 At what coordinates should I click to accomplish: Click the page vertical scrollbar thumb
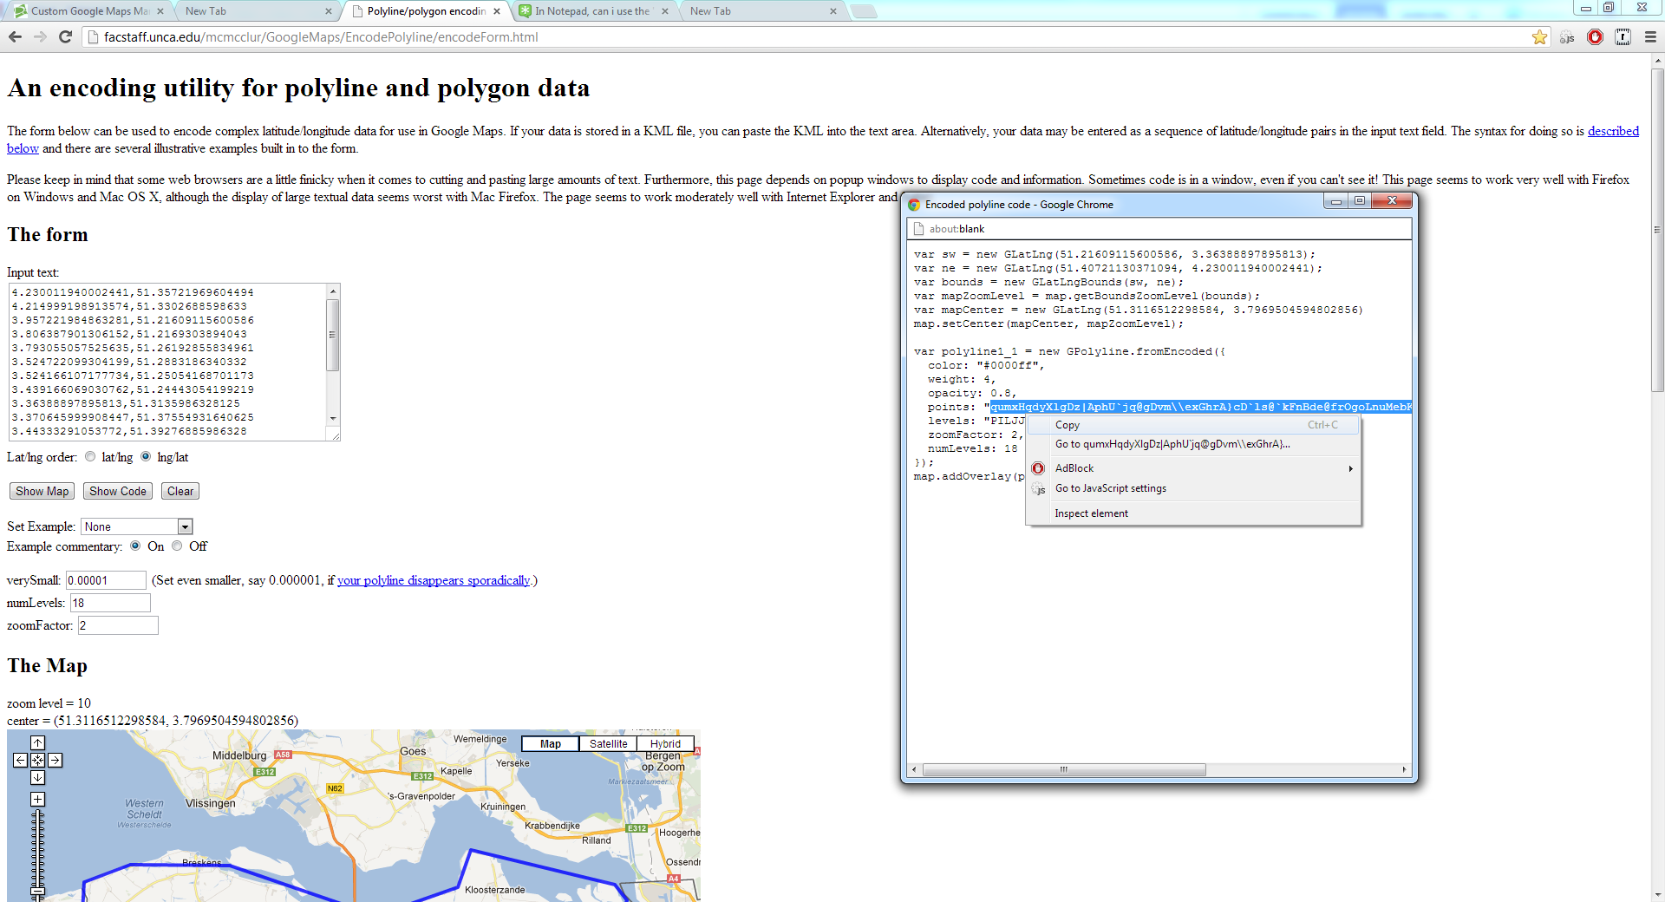click(1657, 229)
